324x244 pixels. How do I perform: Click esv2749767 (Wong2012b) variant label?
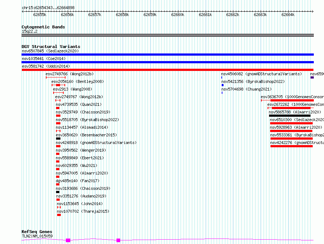79,97
